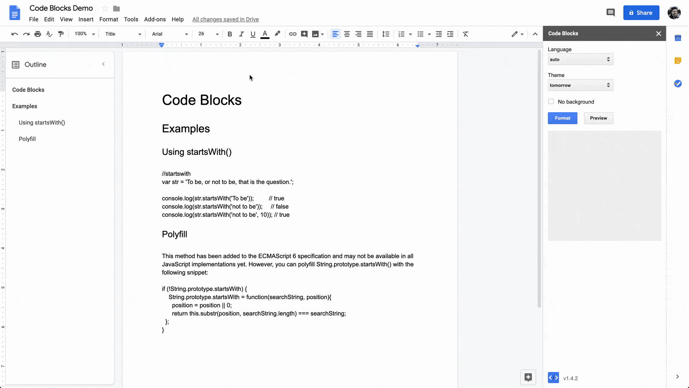689x388 pixels.
Task: Toggle the outline panel visibility
Action: tap(103, 64)
